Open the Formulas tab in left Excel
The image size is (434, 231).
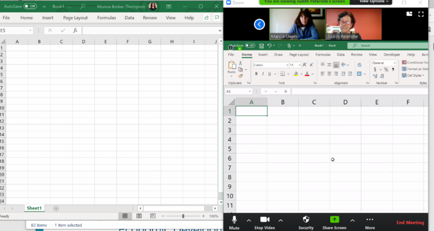click(x=106, y=18)
